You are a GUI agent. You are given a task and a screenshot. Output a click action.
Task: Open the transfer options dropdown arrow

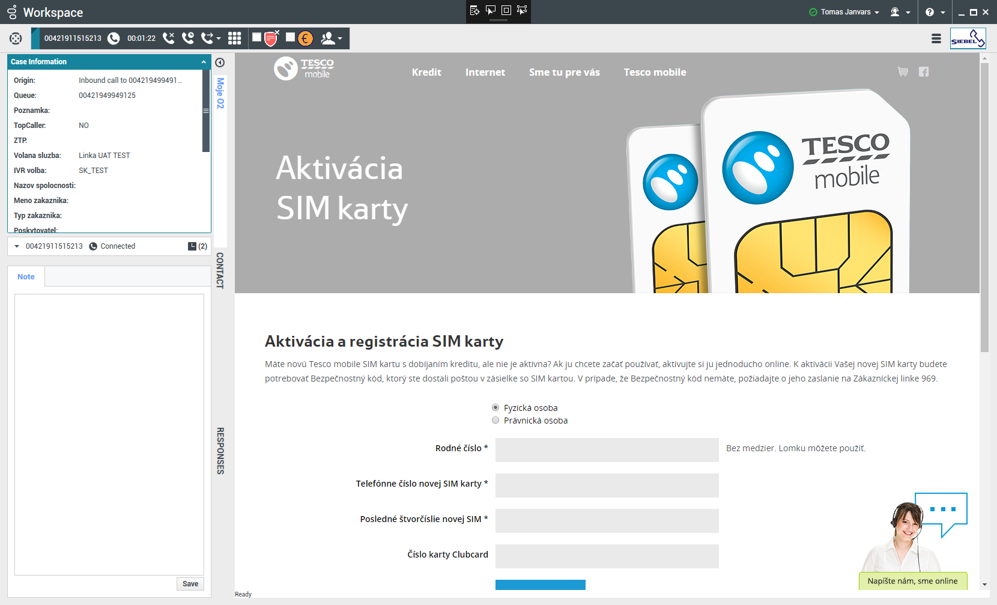click(219, 39)
